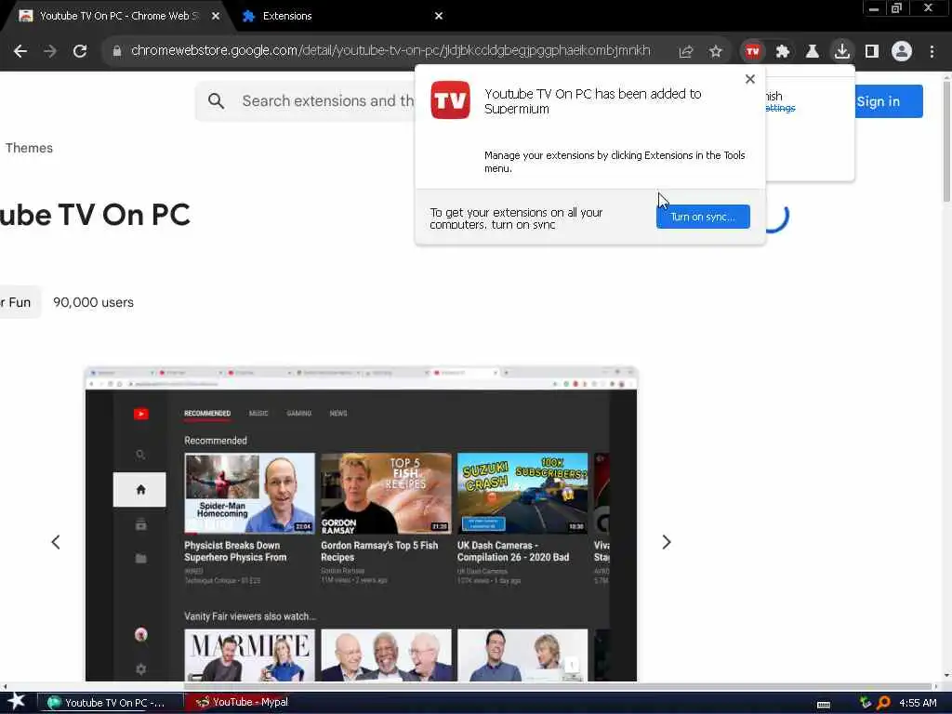Image resolution: width=952 pixels, height=714 pixels.
Task: Open the Start menu star icon
Action: 16,702
